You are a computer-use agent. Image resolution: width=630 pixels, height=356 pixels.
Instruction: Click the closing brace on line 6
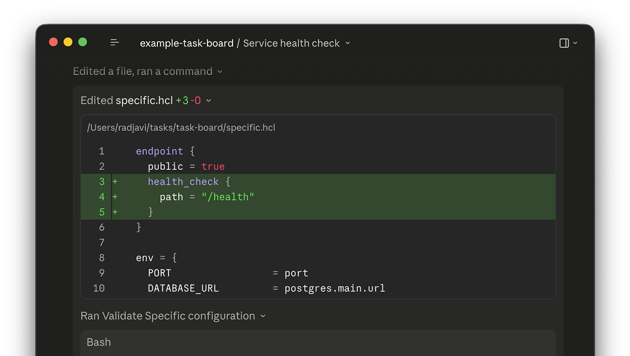pyautogui.click(x=139, y=227)
